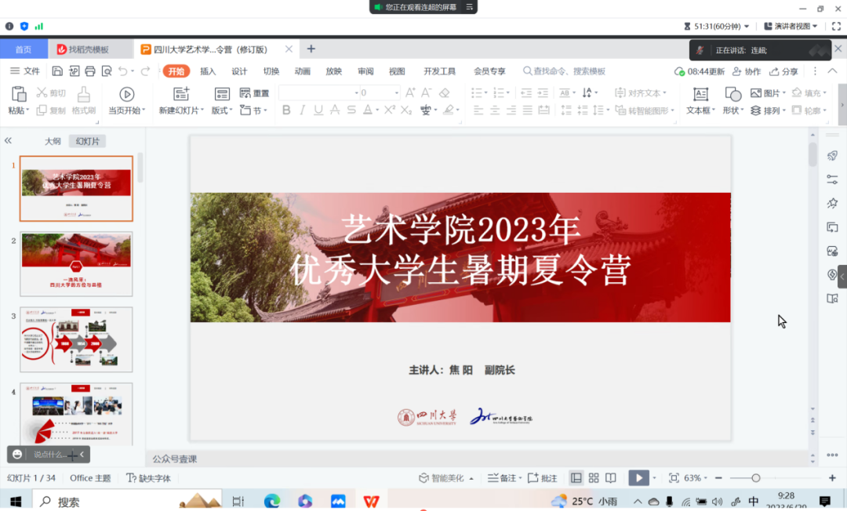The image size is (847, 511).
Task: Start slideshow from current slide icon
Action: (126, 94)
